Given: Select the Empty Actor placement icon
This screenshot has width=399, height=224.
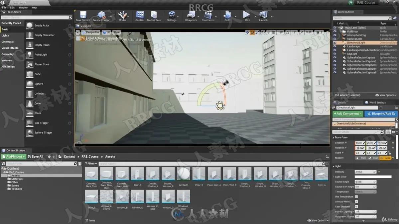Looking at the screenshot, I should (30, 26).
